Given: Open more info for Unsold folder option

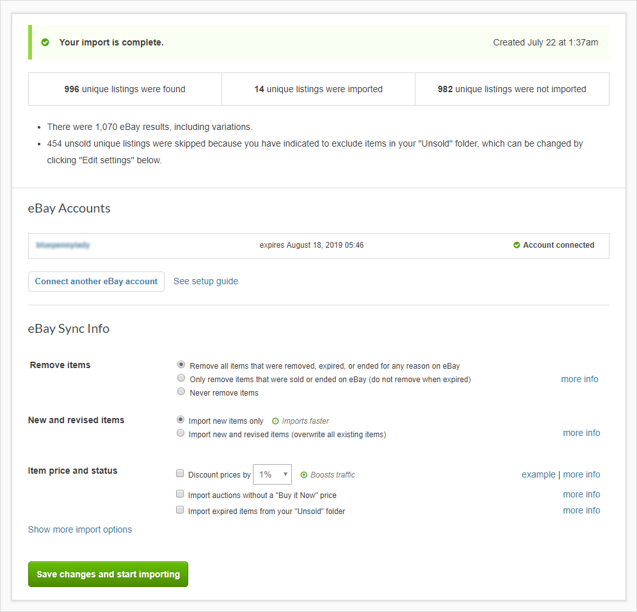Looking at the screenshot, I should point(581,510).
